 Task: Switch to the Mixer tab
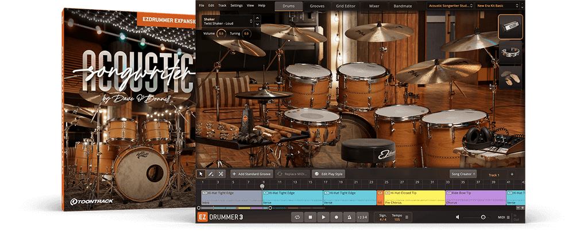pos(374,6)
